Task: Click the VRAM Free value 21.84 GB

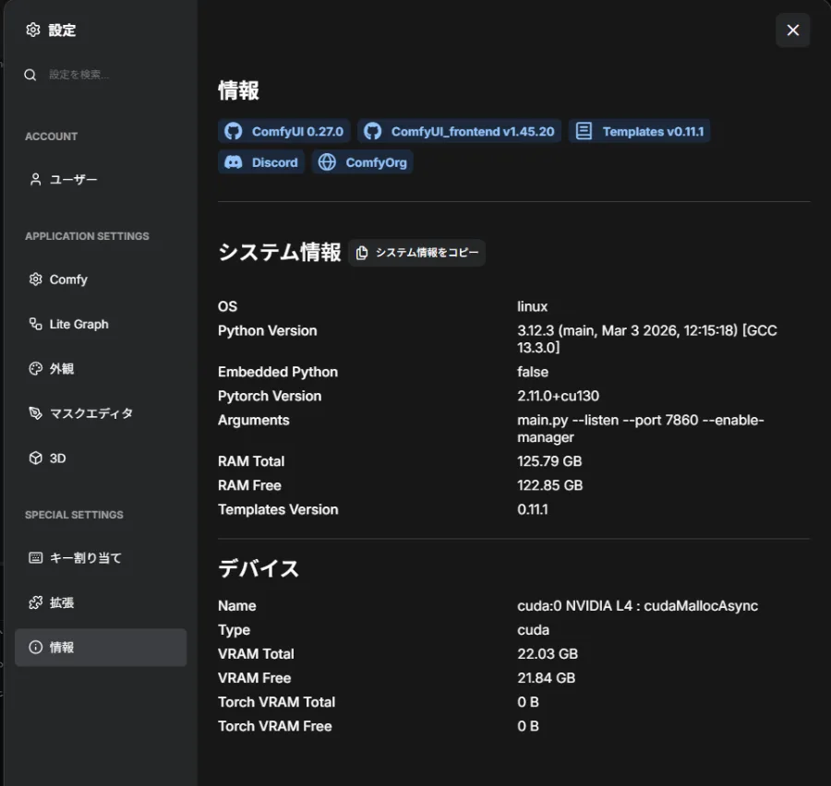Action: [x=547, y=678]
